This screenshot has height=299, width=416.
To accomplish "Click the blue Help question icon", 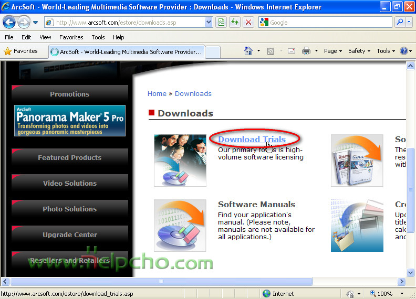I will tap(404, 51).
